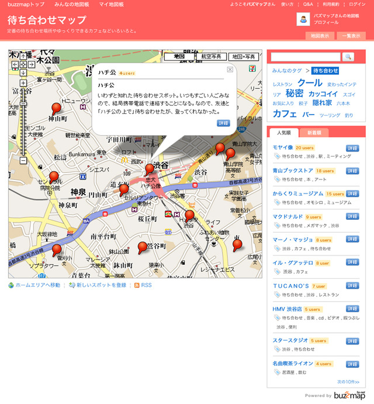Screen dimensions: 374x404
Task: Open the Q&A link
Action: [308, 4]
